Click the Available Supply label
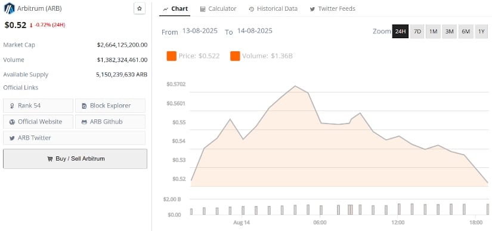This screenshot has width=492, height=231. coord(26,75)
